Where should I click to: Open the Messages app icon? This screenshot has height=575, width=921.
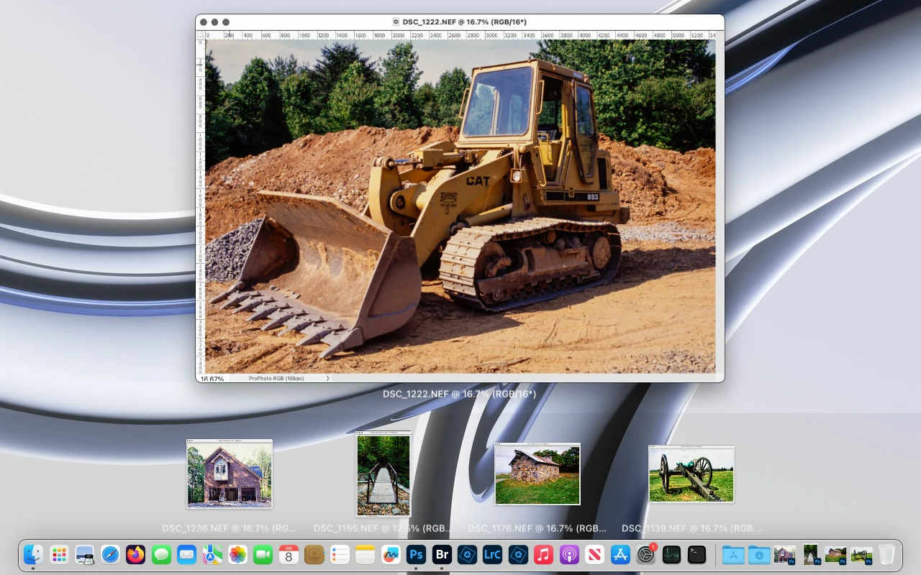161,555
